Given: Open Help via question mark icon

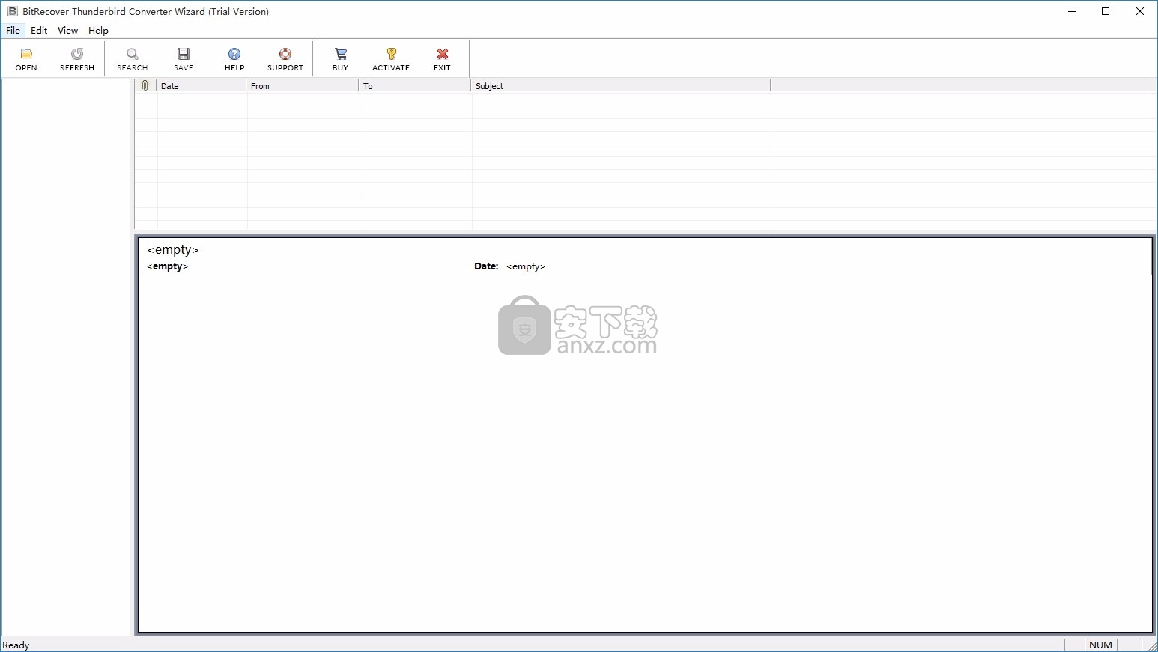Looking at the screenshot, I should click(x=234, y=55).
